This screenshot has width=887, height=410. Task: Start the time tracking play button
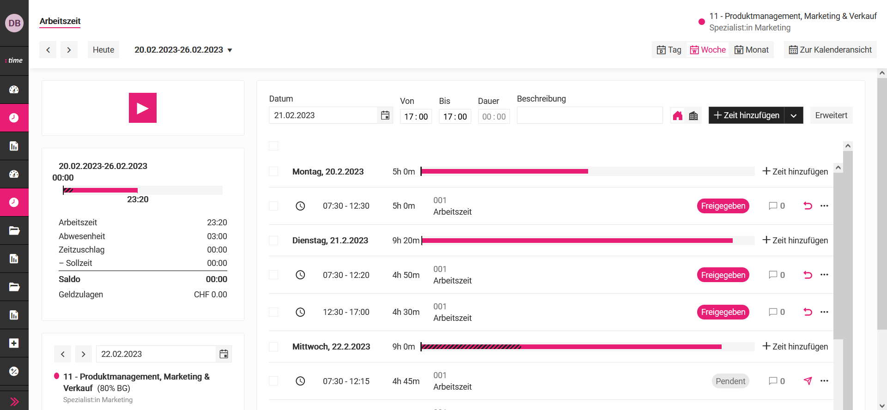(x=142, y=108)
